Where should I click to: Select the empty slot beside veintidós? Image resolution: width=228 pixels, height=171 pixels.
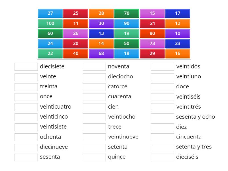tap(162, 66)
